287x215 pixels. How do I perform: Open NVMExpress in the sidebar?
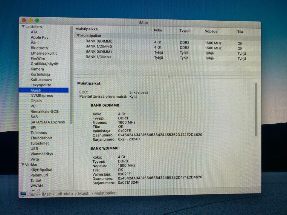click(42, 96)
